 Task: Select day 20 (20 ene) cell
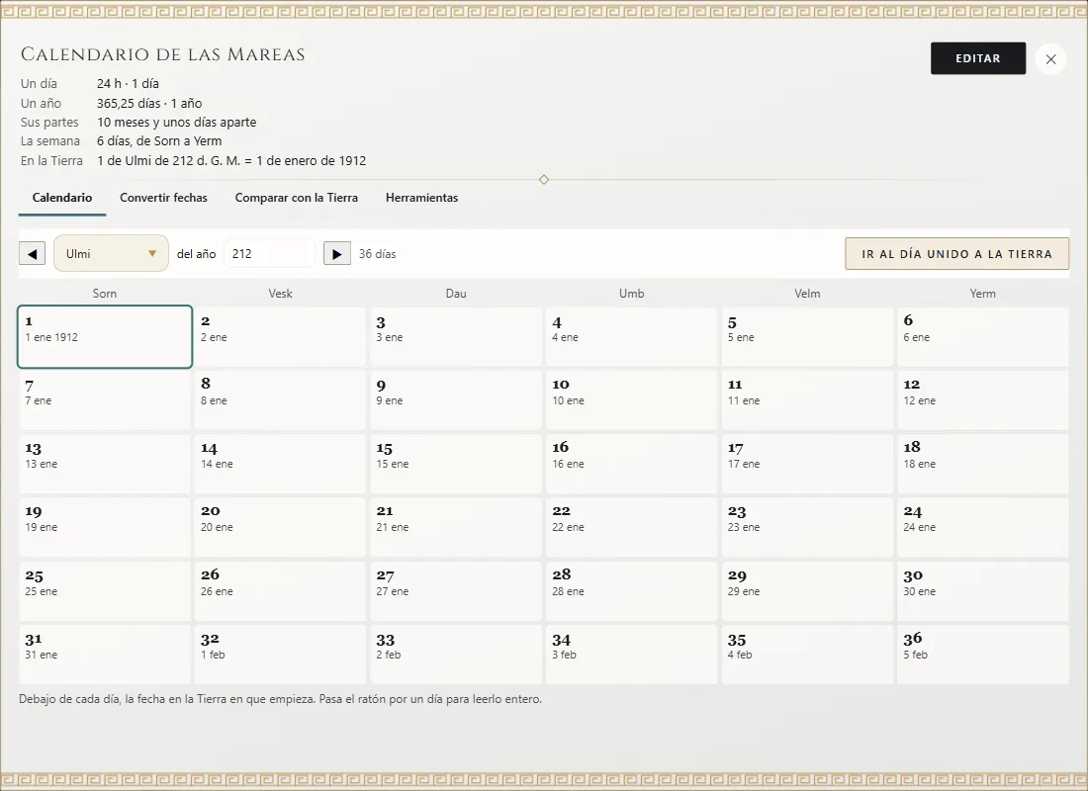click(x=280, y=527)
